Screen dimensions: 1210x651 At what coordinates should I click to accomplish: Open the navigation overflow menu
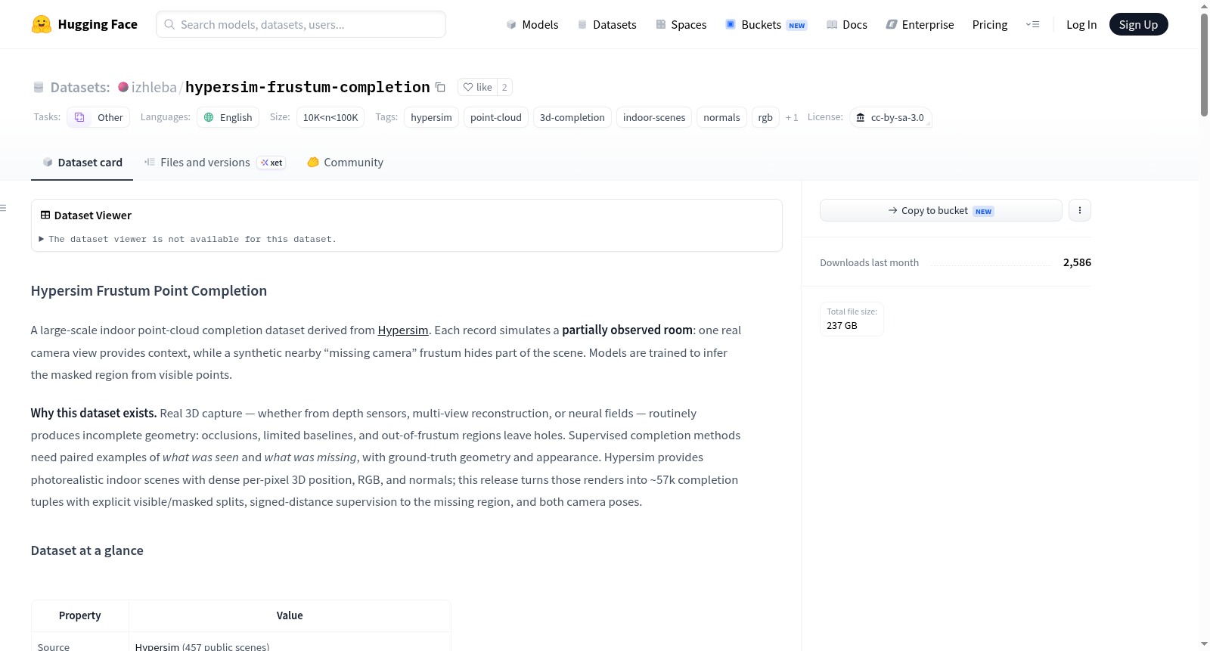1032,24
